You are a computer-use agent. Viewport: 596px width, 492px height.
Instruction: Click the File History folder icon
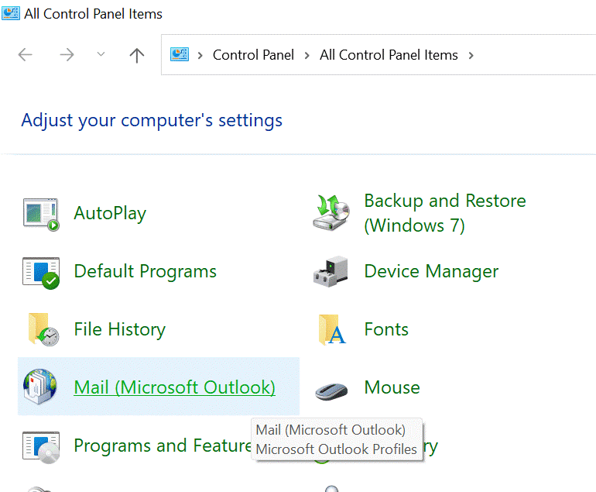41,330
